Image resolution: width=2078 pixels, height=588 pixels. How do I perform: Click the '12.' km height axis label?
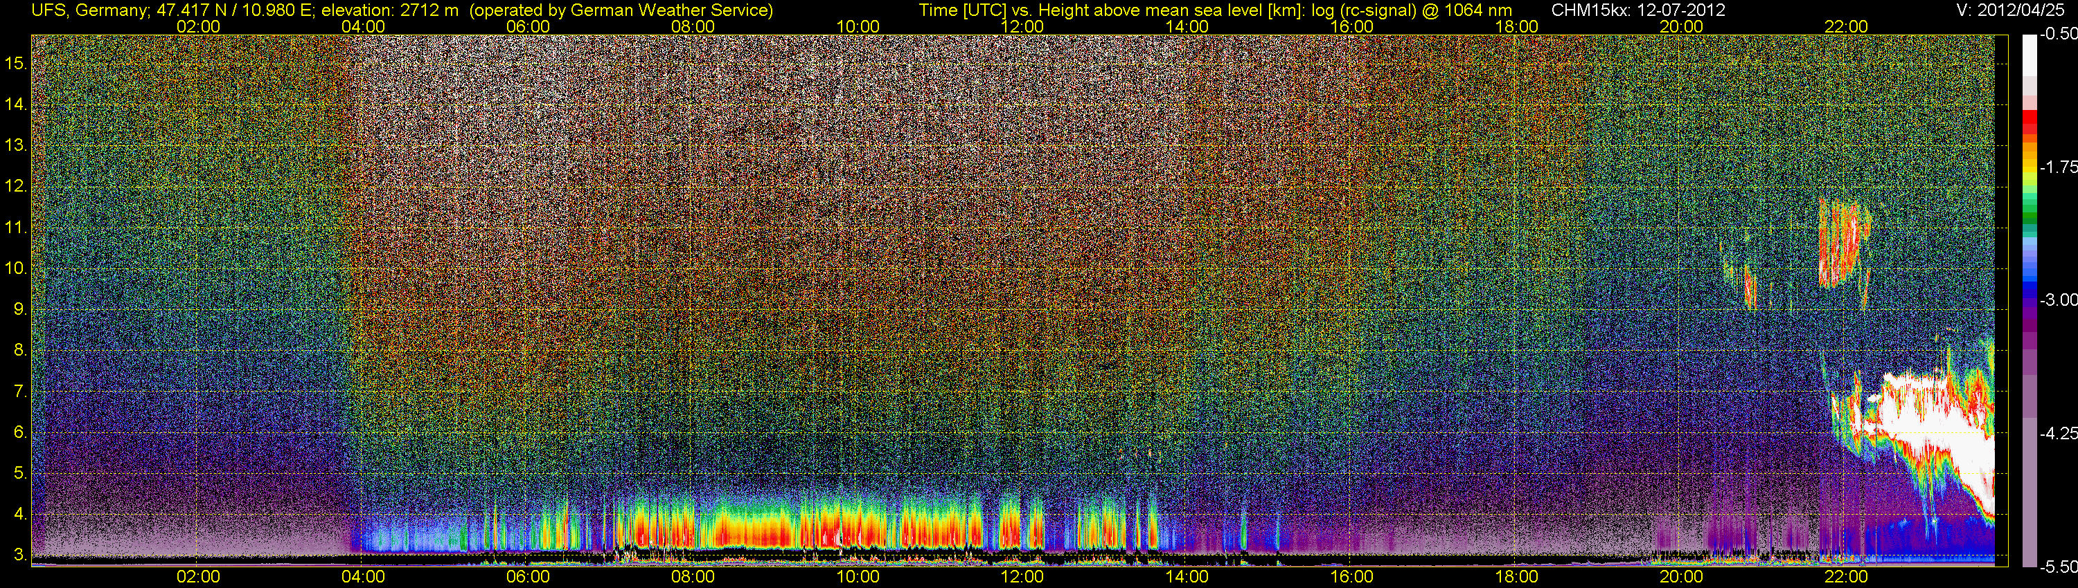point(15,187)
